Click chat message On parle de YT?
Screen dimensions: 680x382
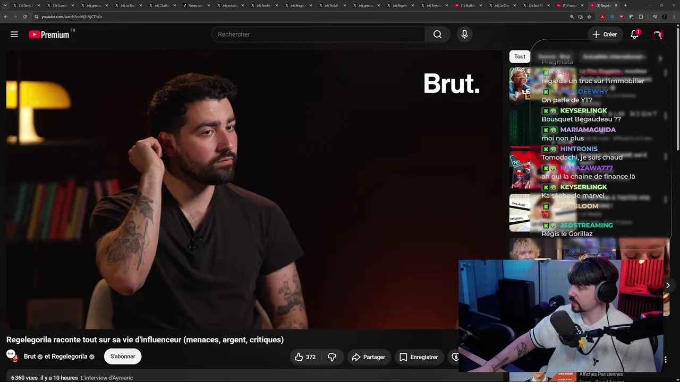pyautogui.click(x=567, y=100)
